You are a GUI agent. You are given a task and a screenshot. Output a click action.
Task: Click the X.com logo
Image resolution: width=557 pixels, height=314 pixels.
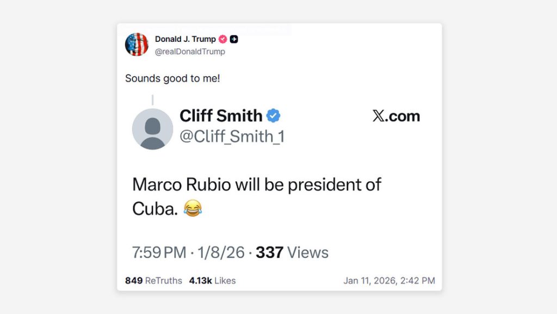coord(396,115)
